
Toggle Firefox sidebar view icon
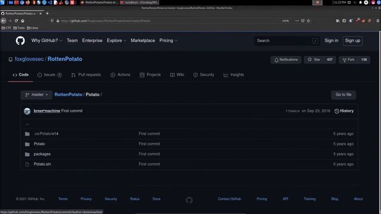click(x=344, y=21)
